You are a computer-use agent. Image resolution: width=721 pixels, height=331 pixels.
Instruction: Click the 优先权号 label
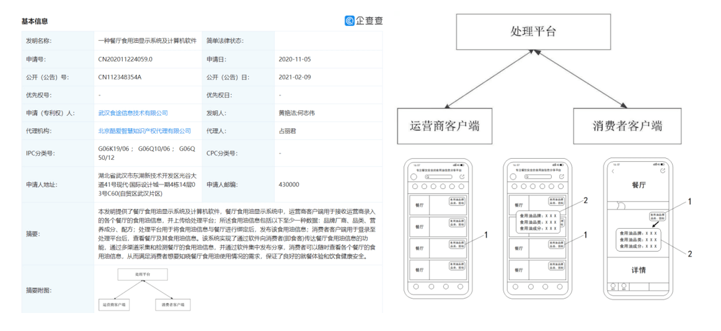(38, 95)
